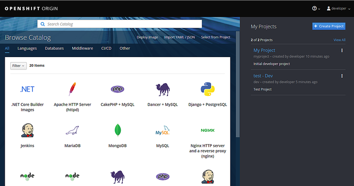Screen dimensions: 354x186
Task: Open the .NET Core Builder Images icon
Action: click(x=27, y=89)
